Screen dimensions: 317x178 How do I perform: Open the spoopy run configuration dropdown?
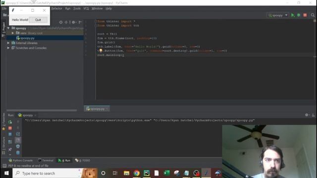pyautogui.click(x=278, y=15)
